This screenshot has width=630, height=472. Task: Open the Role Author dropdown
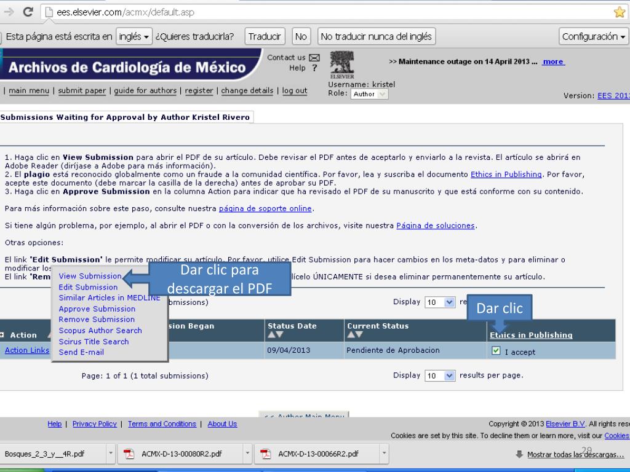click(x=369, y=94)
